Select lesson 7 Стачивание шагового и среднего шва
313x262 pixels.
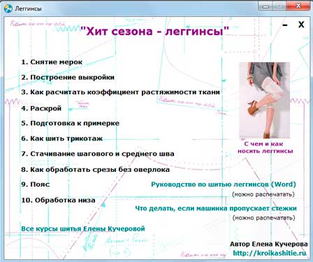(98, 154)
